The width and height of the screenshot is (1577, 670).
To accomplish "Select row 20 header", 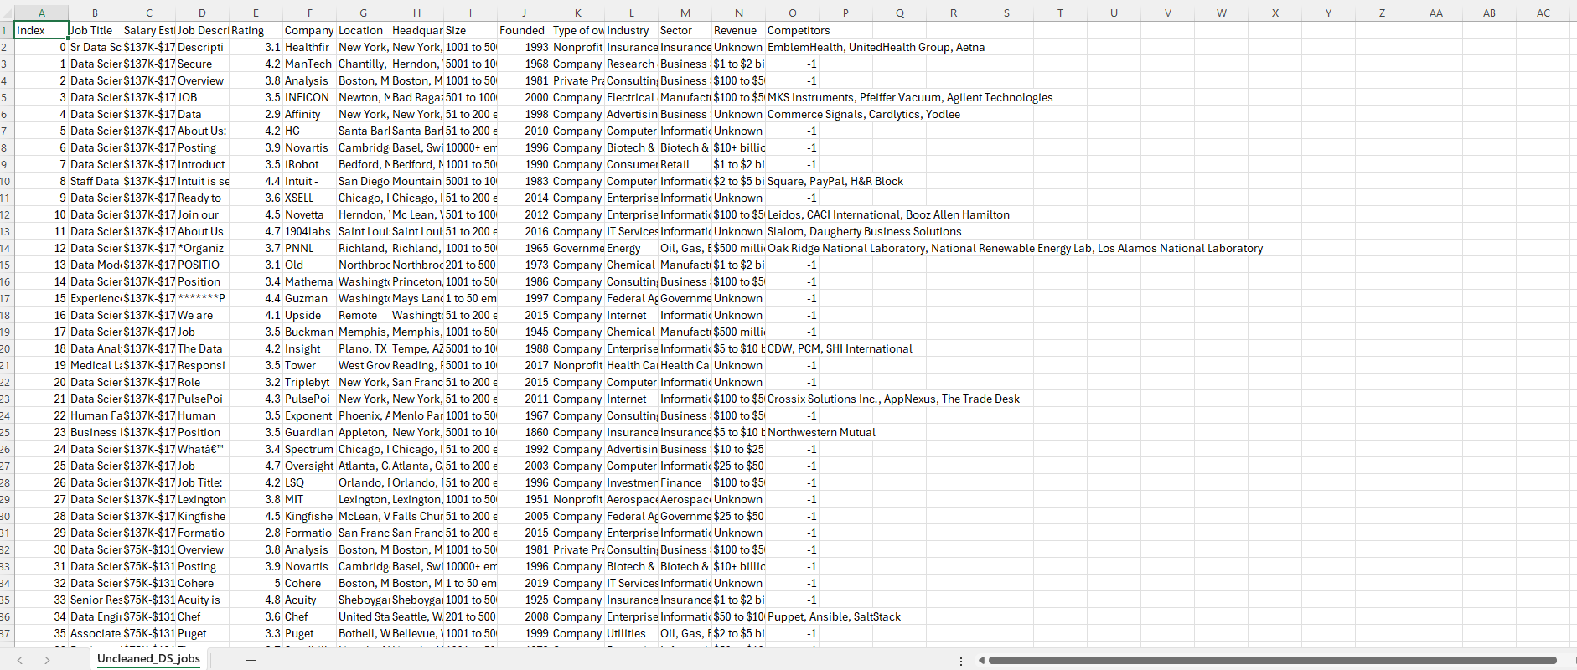I will point(7,348).
